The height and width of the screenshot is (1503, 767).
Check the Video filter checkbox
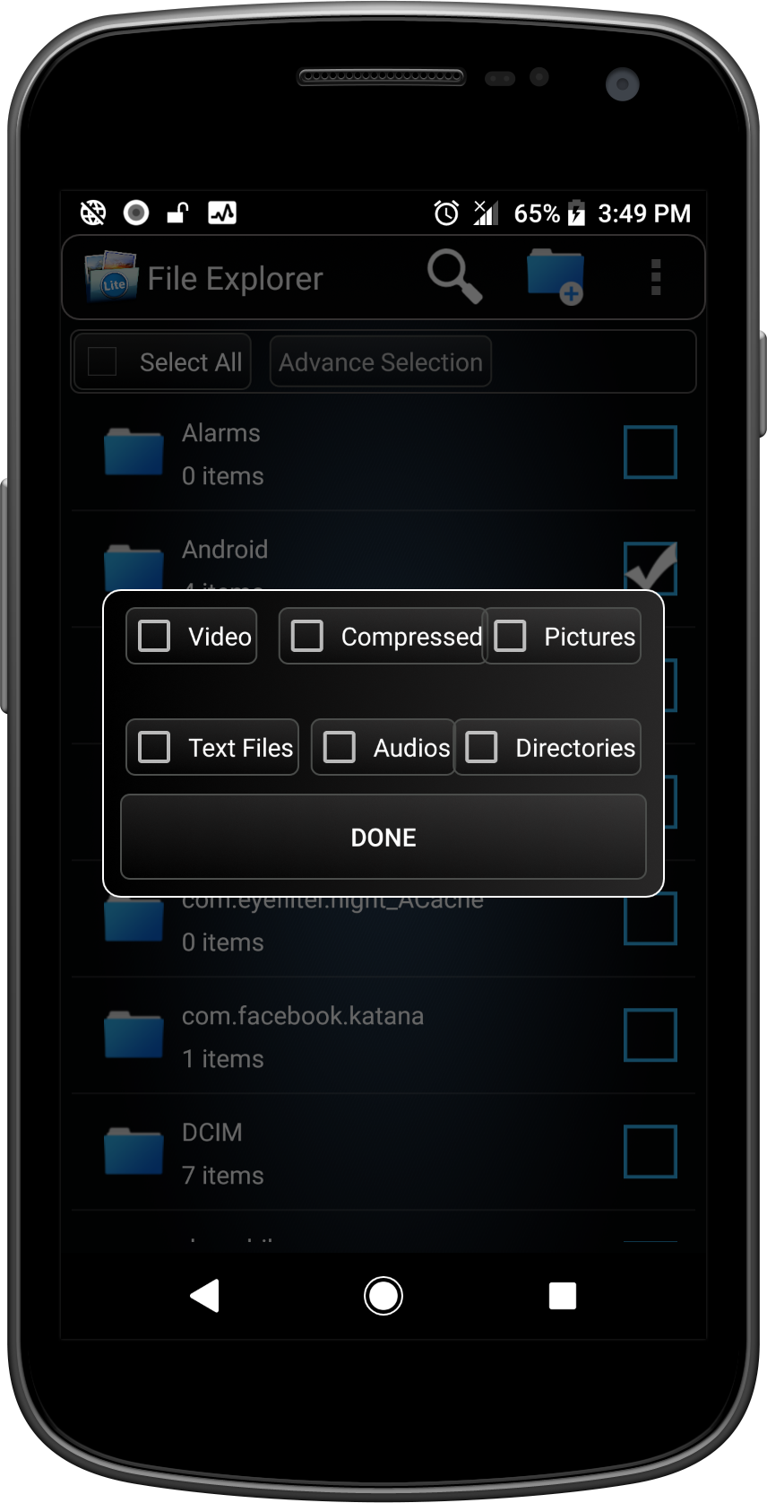(154, 636)
